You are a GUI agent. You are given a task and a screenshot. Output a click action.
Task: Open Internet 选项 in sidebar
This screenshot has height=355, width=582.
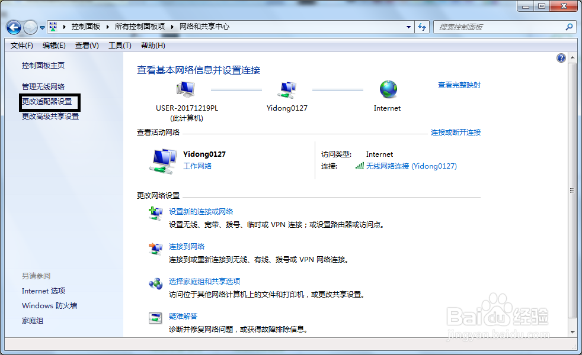tap(43, 291)
